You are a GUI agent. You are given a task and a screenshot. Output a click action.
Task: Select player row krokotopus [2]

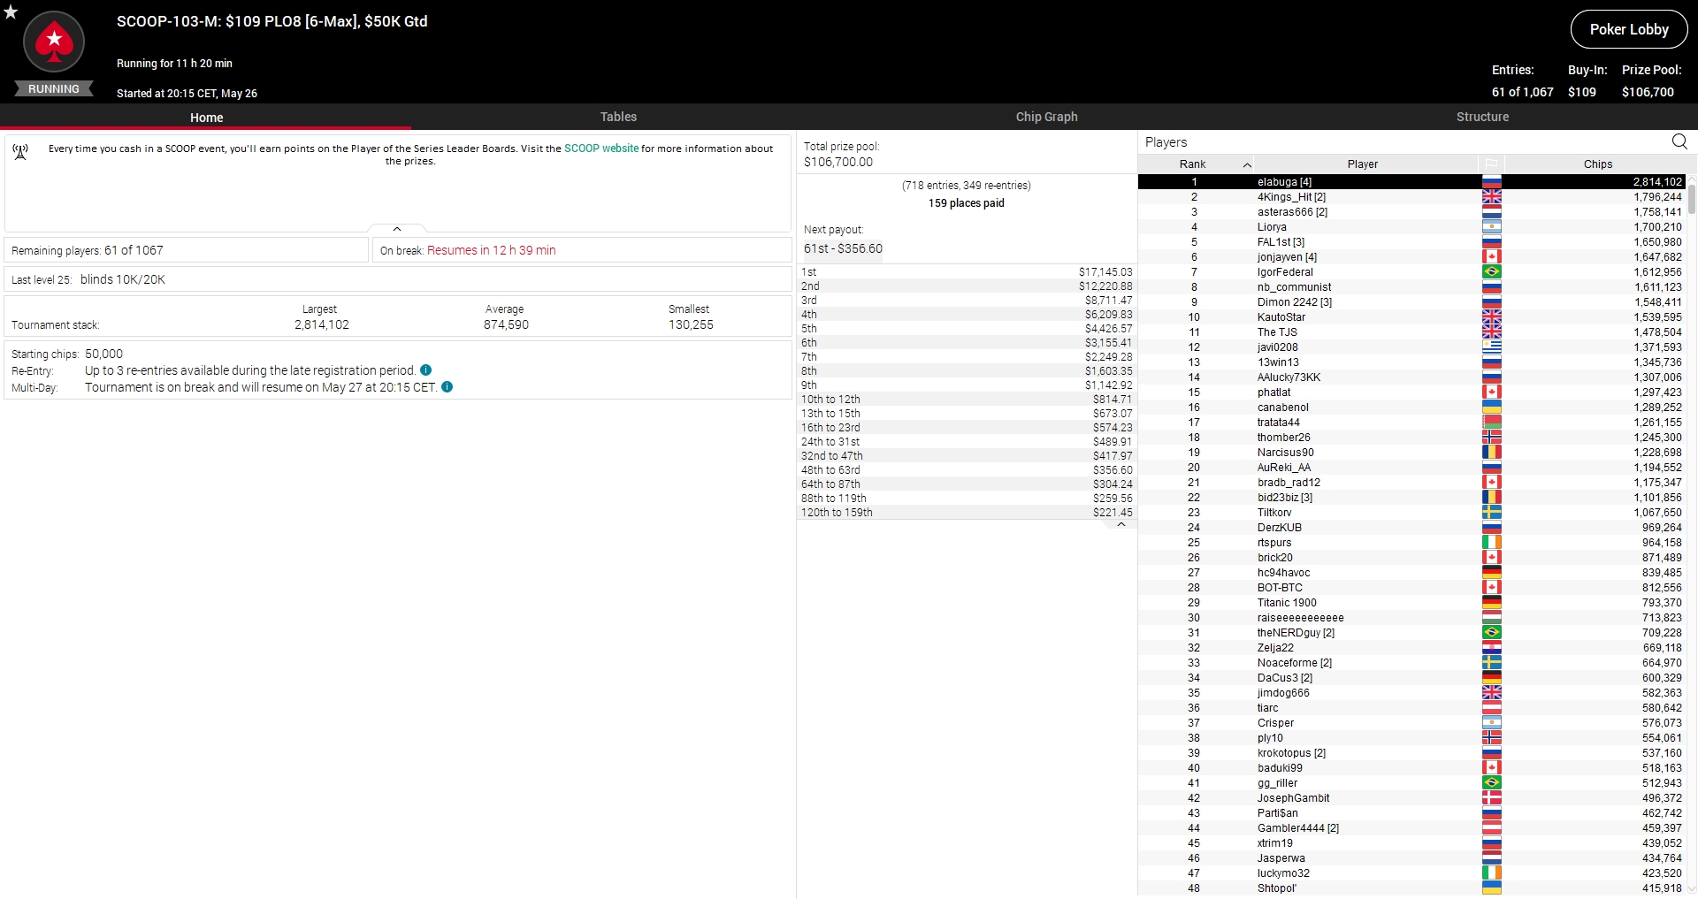pos(1412,753)
